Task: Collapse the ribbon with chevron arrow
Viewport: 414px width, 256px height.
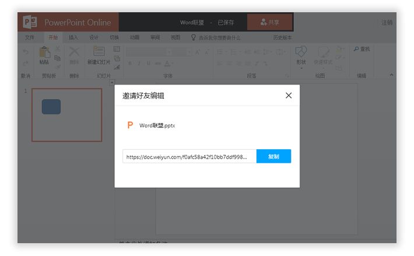Action: click(x=391, y=75)
